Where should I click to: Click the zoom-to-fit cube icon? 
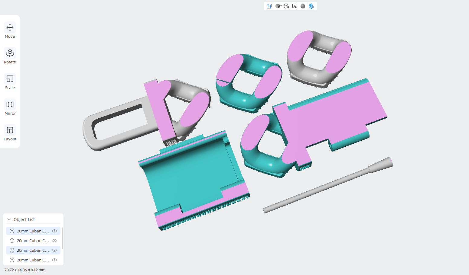286,6
